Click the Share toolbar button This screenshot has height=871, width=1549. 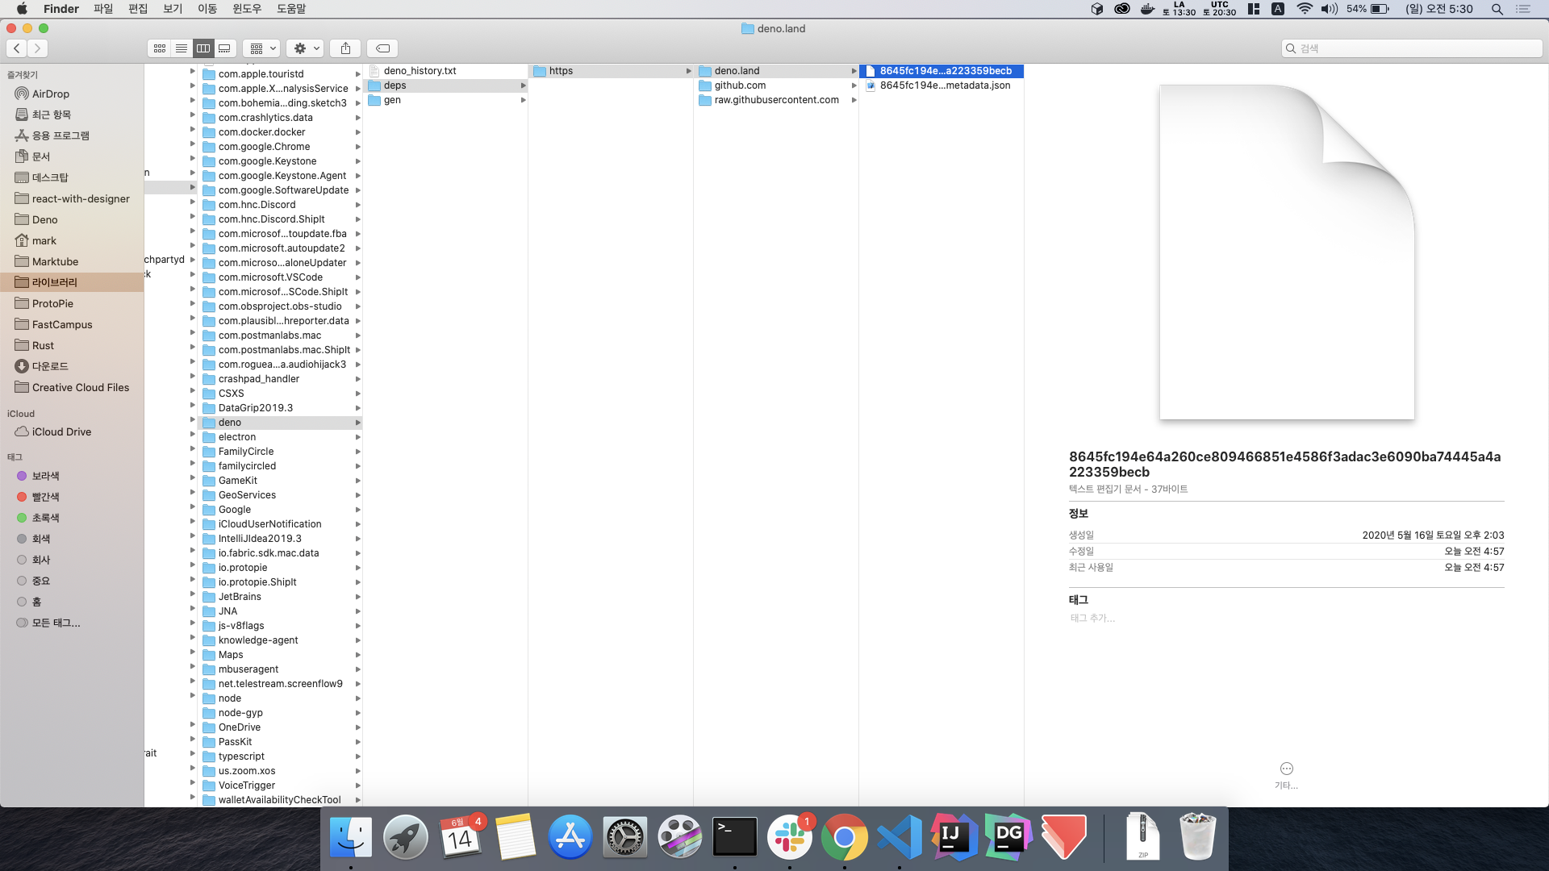[345, 48]
